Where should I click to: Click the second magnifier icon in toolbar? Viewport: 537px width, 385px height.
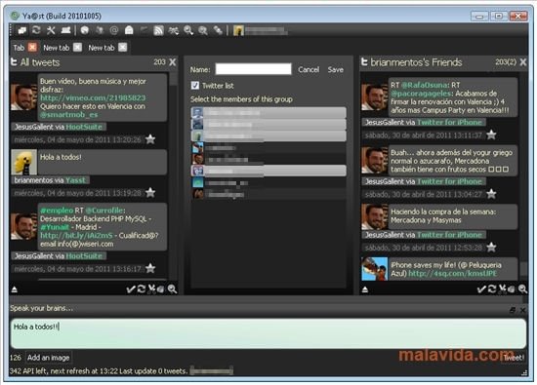click(203, 31)
